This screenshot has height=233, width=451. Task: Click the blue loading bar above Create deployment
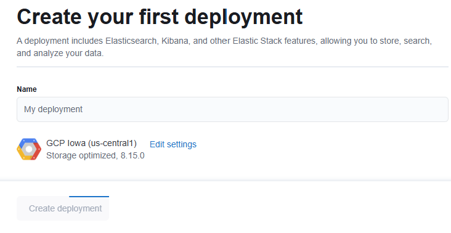(89, 197)
